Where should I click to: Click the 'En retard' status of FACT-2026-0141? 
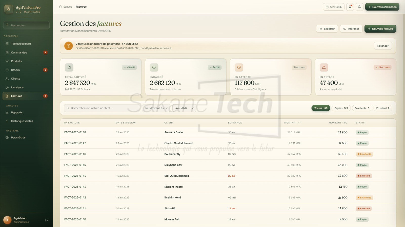click(364, 209)
